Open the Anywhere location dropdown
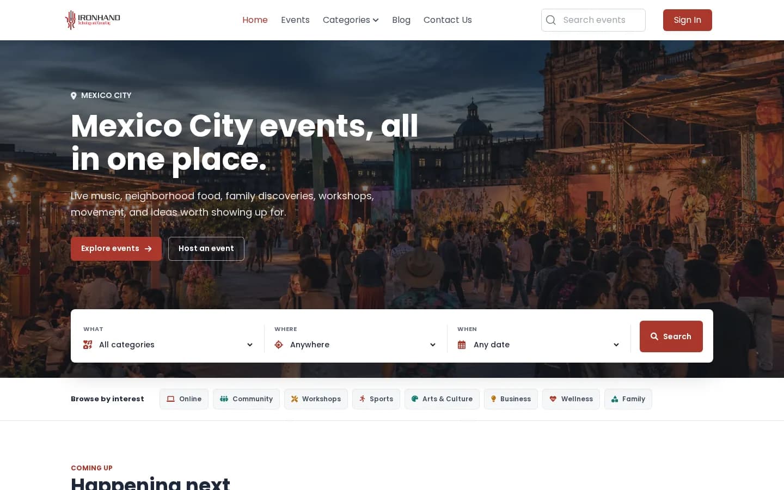This screenshot has height=490, width=784. click(356, 345)
